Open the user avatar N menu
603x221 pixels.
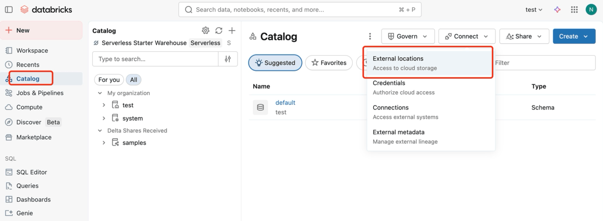[x=591, y=9]
